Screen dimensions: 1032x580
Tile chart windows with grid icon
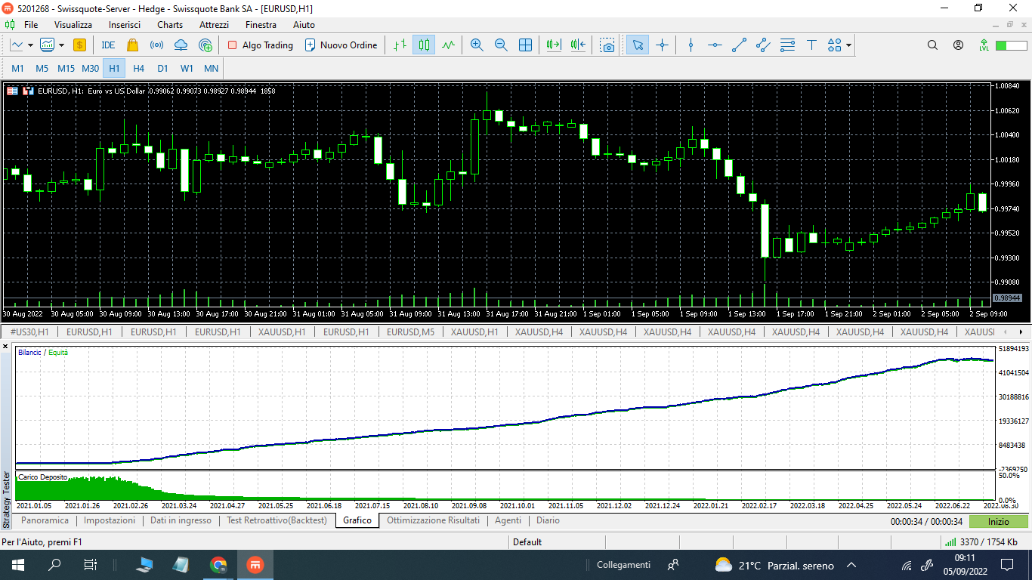click(525, 45)
